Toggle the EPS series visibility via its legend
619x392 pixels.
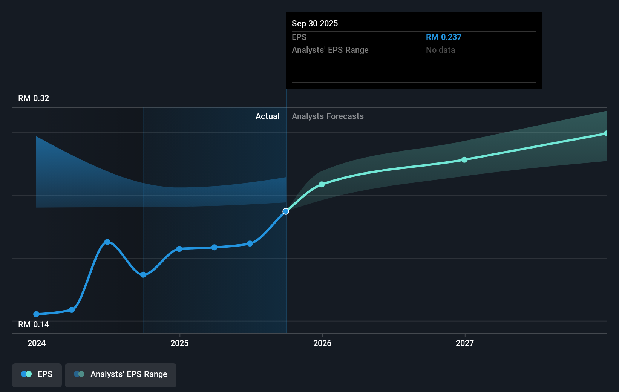pyautogui.click(x=37, y=375)
